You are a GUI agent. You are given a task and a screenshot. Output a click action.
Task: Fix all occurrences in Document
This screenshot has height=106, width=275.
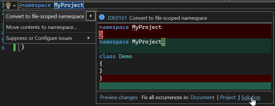click(x=203, y=97)
